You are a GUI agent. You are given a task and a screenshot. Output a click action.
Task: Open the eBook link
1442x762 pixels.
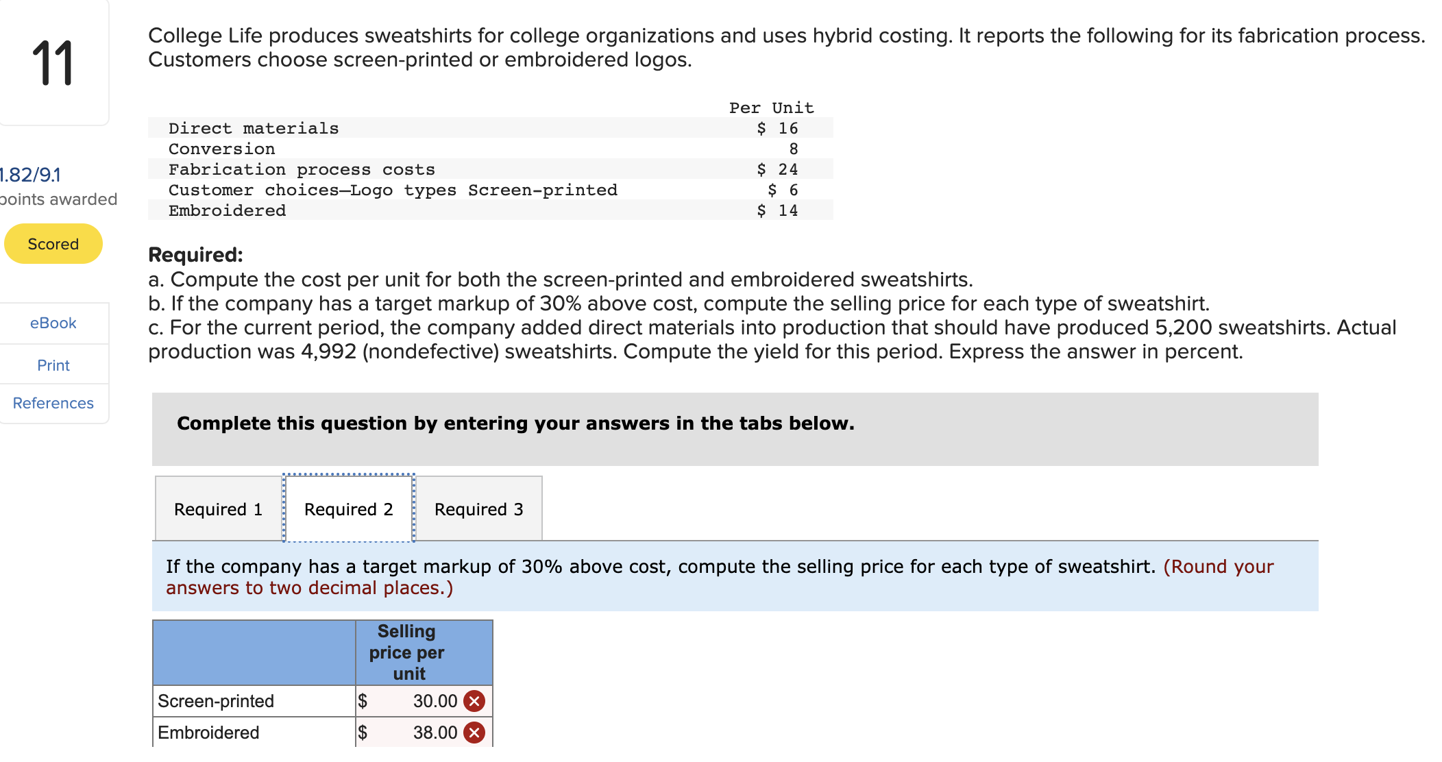53,323
